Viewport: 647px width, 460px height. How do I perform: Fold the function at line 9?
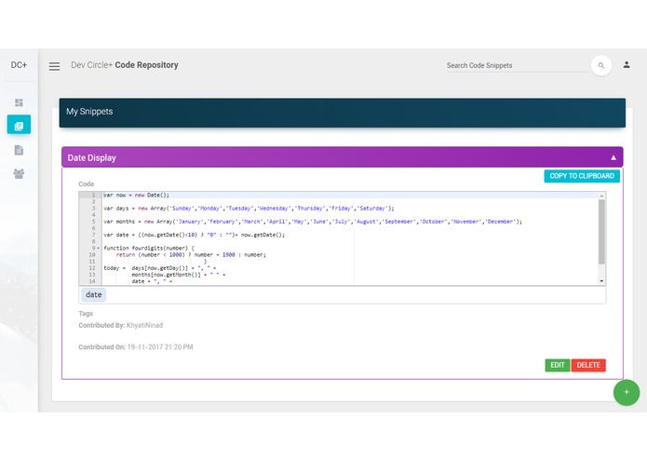coord(98,249)
